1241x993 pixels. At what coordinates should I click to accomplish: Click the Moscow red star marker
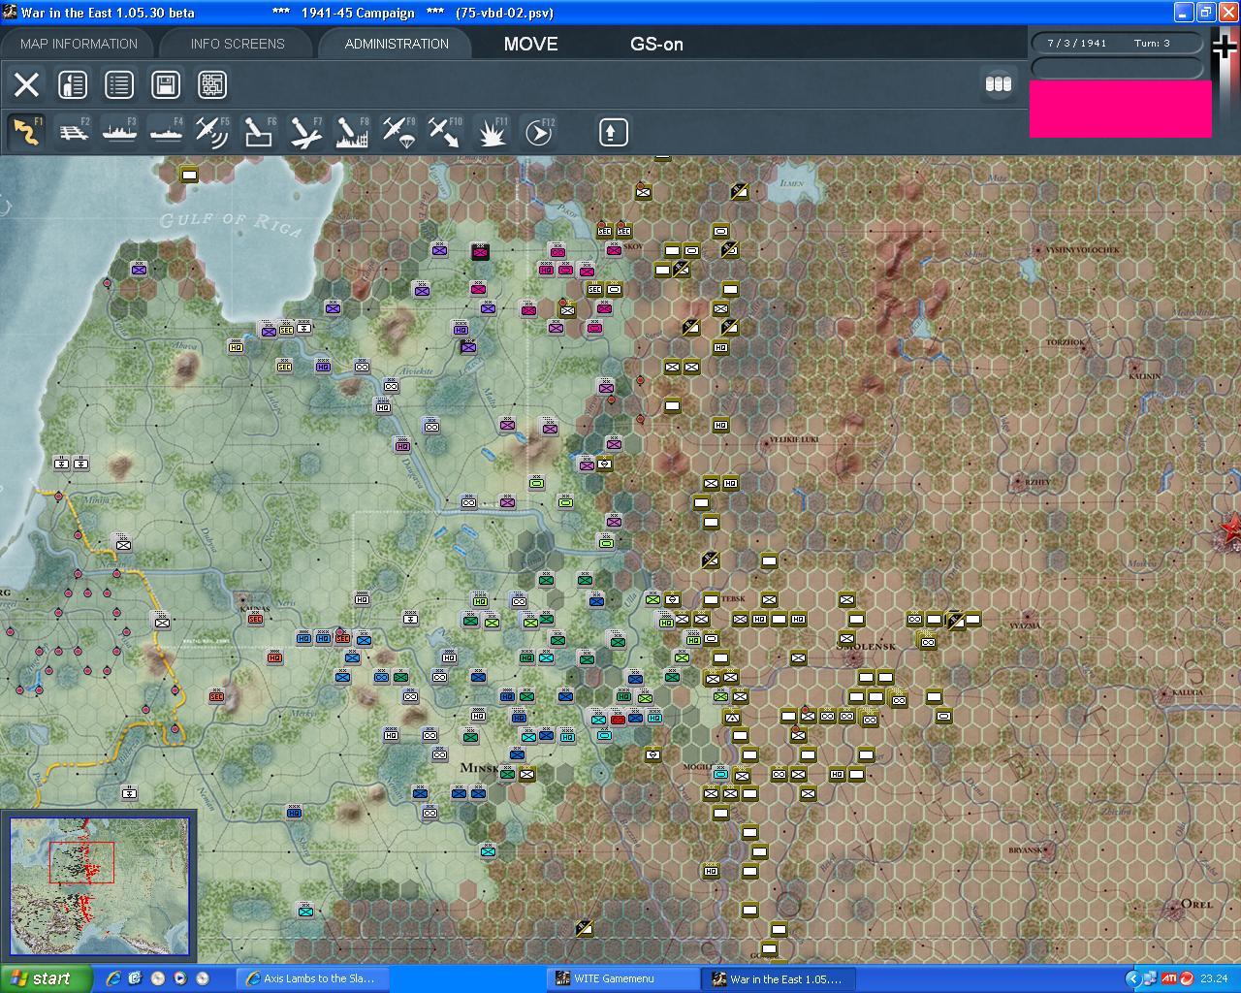click(1231, 529)
